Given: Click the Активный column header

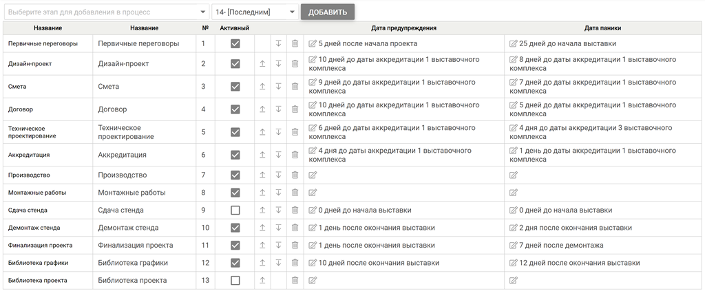Looking at the screenshot, I should pyautogui.click(x=235, y=28).
